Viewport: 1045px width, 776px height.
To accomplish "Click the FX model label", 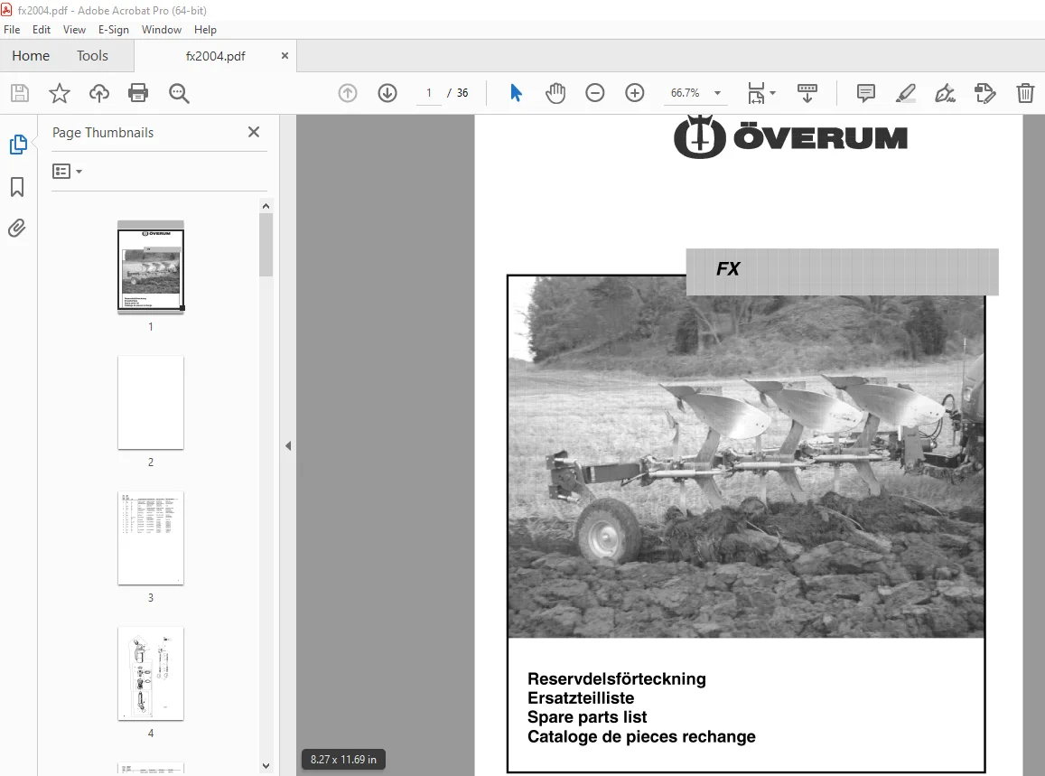I will pos(728,268).
